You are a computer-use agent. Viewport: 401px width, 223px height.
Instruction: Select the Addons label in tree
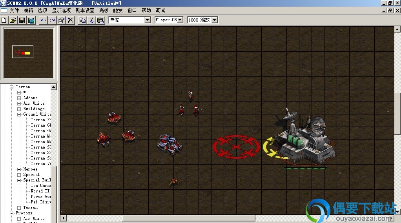click(30, 98)
